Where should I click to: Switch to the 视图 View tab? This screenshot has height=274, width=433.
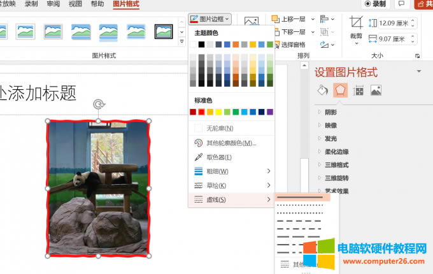[x=75, y=4]
